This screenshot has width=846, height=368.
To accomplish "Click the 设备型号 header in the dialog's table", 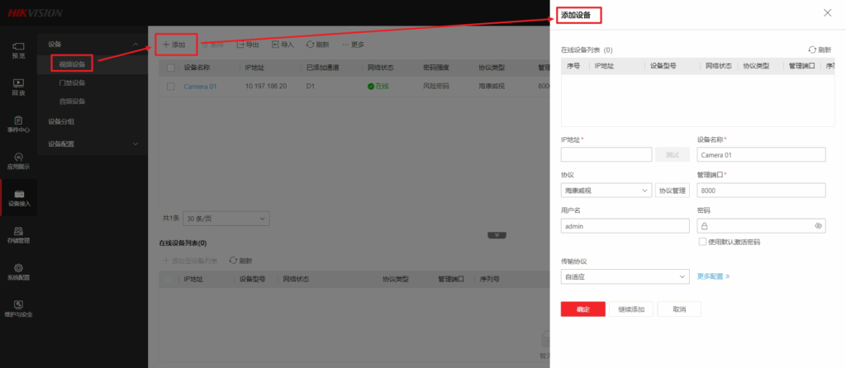I will 663,66.
